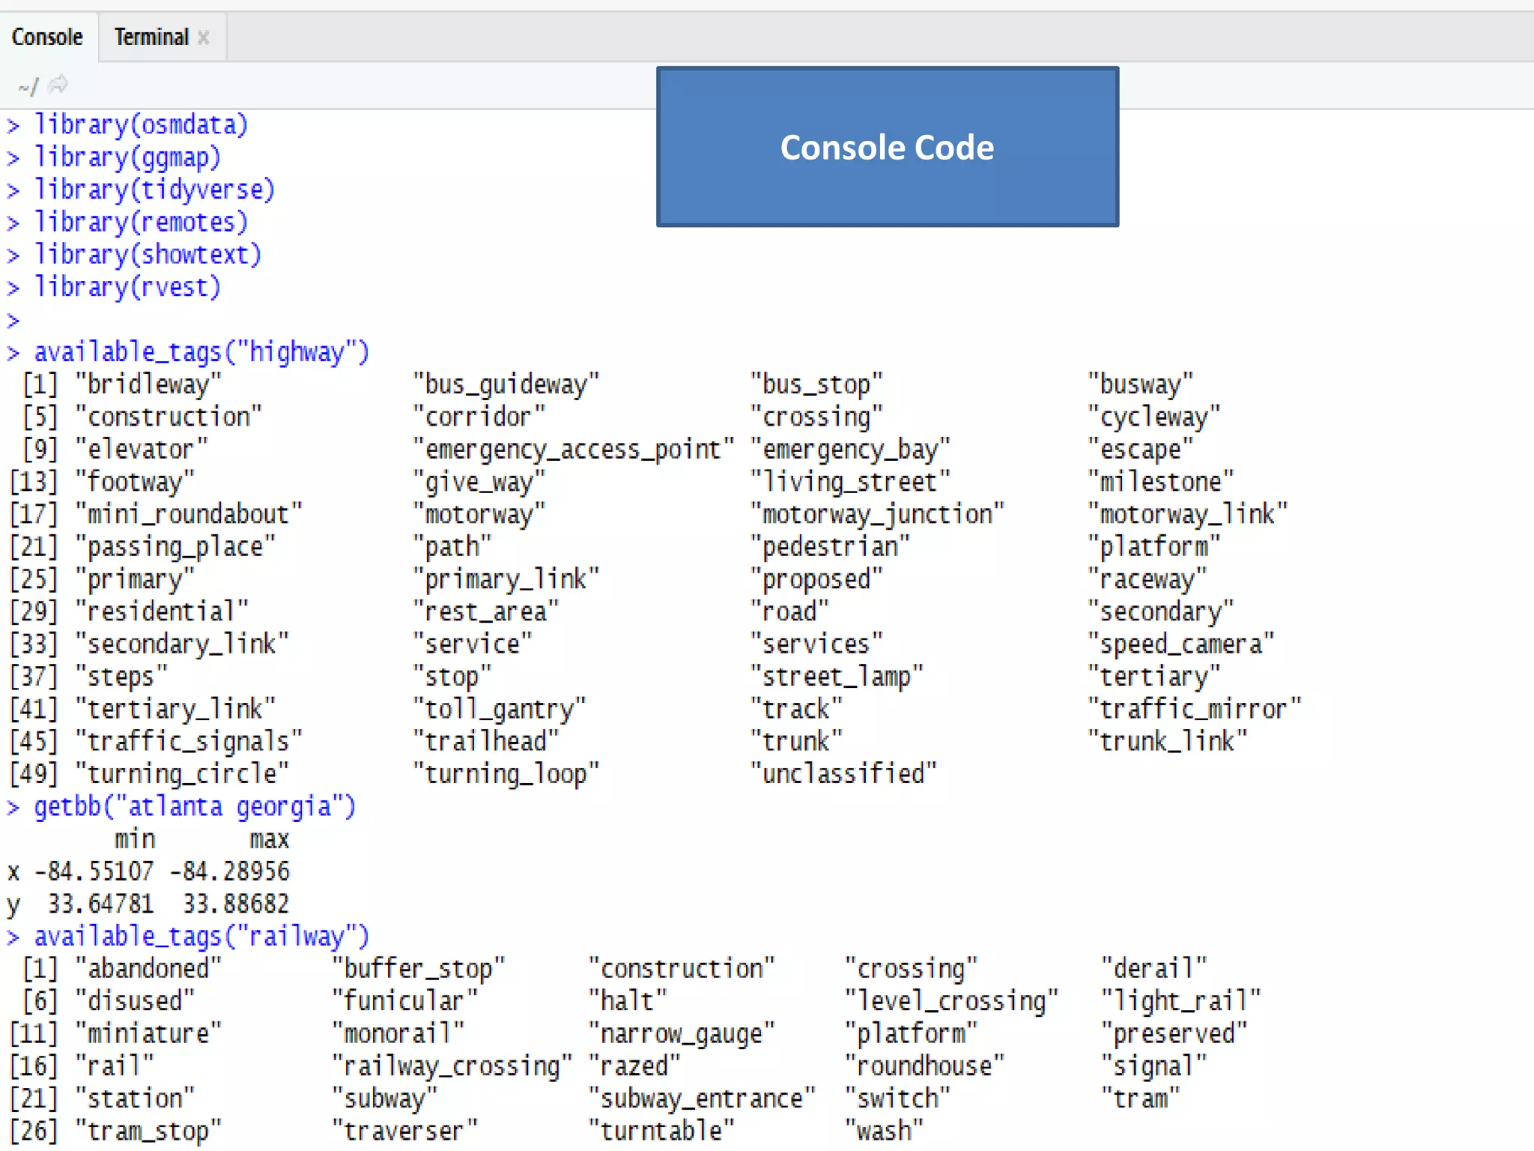Click the "toll_gantry" output value

point(500,710)
